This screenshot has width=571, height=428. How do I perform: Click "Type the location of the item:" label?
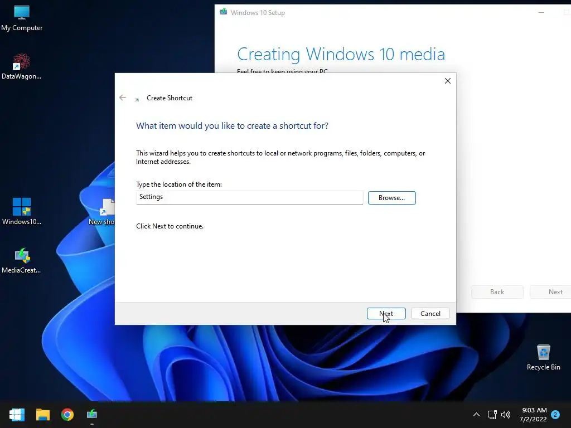tap(179, 184)
